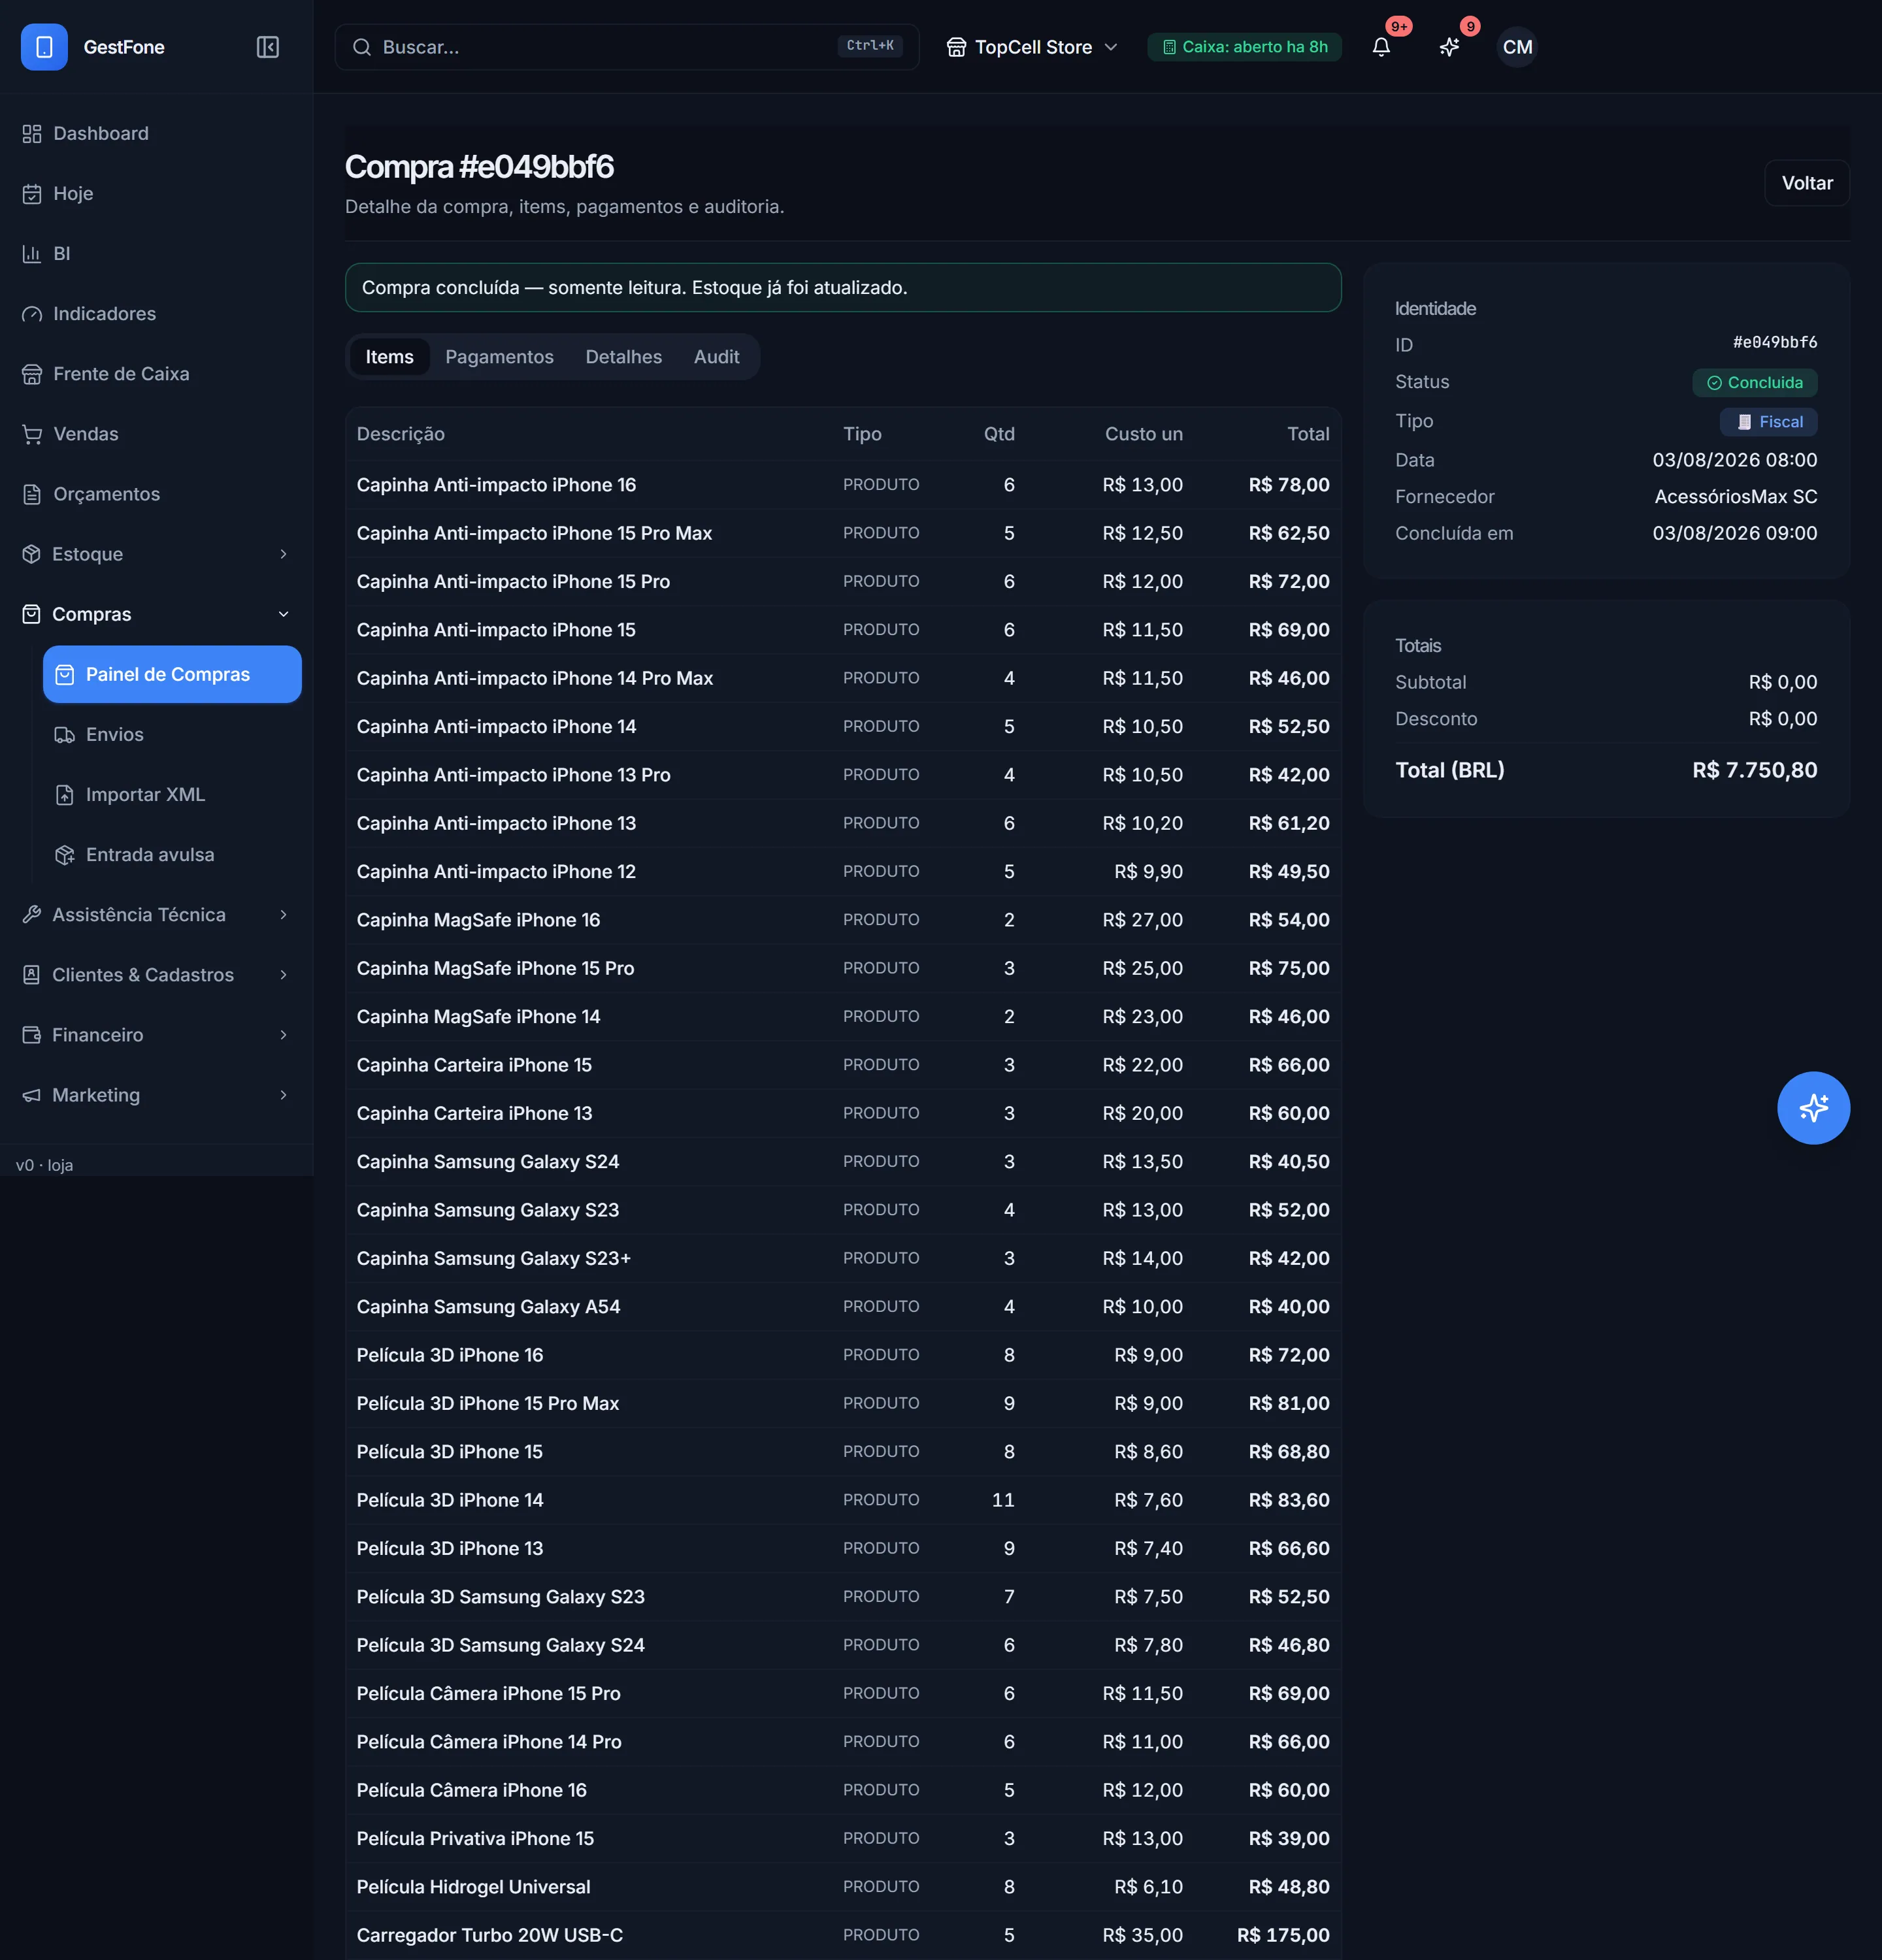Viewport: 1882px width, 1960px height.
Task: Click the Frente de Caixa store icon
Action: (32, 374)
